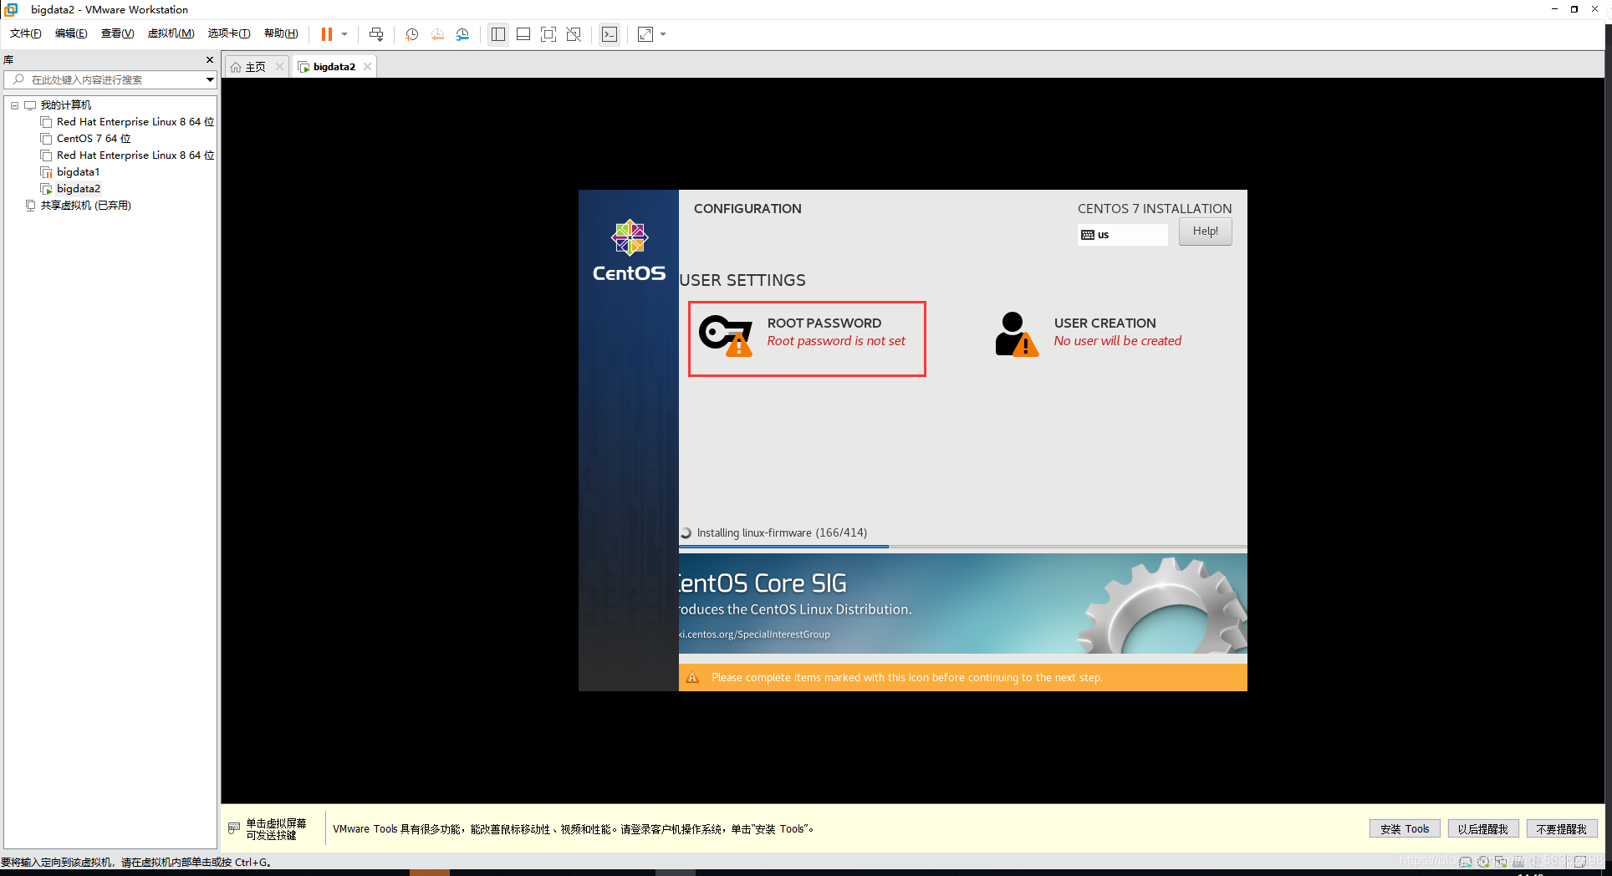This screenshot has width=1612, height=876.
Task: Click the us keyboard layout indicator
Action: click(x=1123, y=235)
